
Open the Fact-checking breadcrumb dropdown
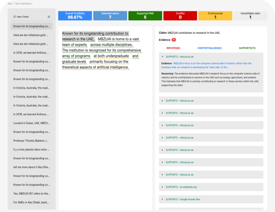click(24, 4)
